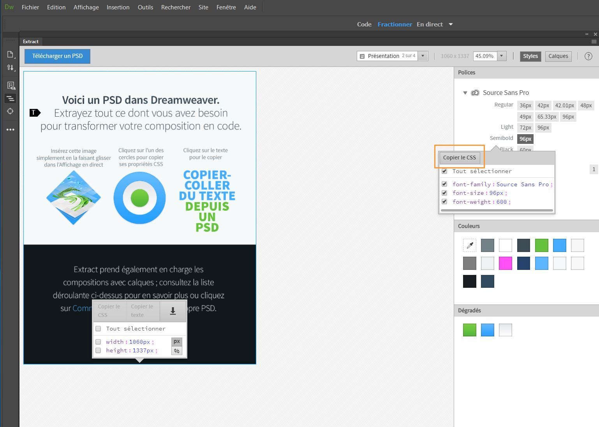The image size is (599, 427).
Task: Click Télécharger un PSD button
Action: tap(57, 56)
